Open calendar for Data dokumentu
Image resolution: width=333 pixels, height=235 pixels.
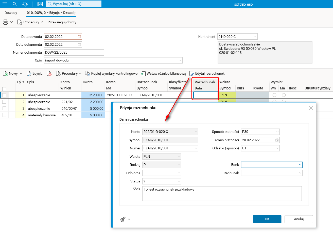pos(79,44)
